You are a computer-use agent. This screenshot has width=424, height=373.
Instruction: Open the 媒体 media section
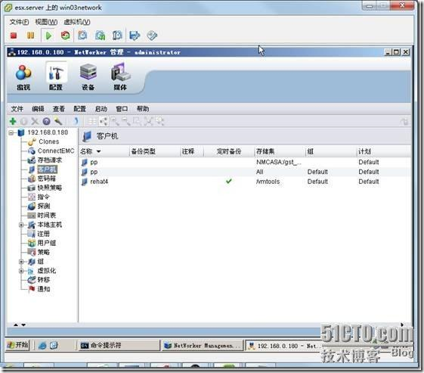click(120, 77)
